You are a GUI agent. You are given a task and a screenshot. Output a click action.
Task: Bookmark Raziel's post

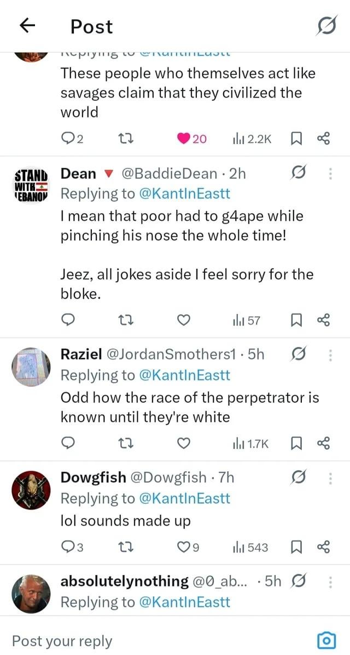(x=296, y=443)
